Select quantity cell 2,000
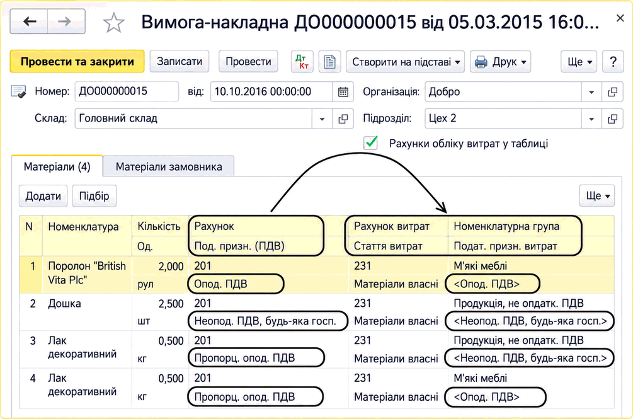Image resolution: width=633 pixels, height=419 pixels. (160, 266)
